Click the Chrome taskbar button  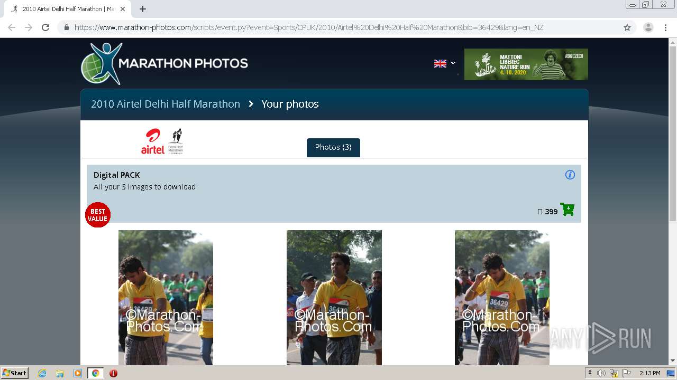(x=95, y=373)
